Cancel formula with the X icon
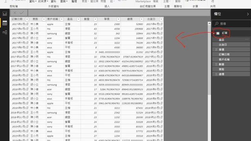Viewport: 251px width, 141px height. (15, 13)
